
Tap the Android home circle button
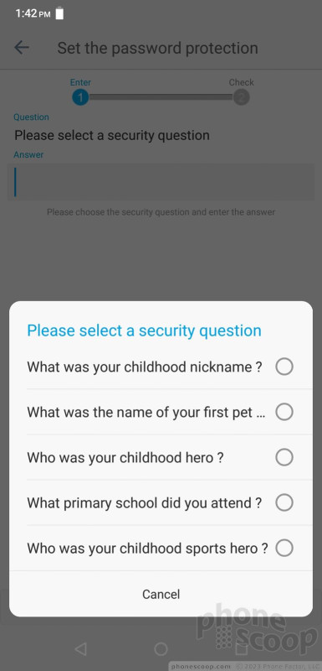click(x=161, y=648)
